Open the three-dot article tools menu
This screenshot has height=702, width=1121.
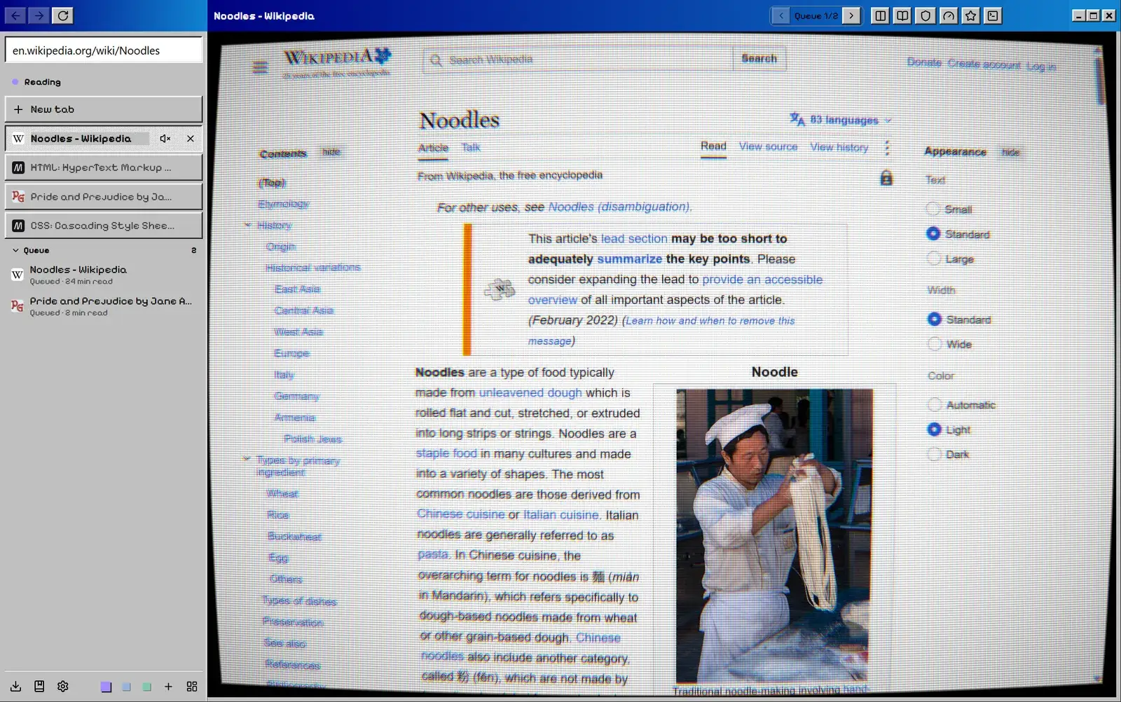click(x=887, y=147)
